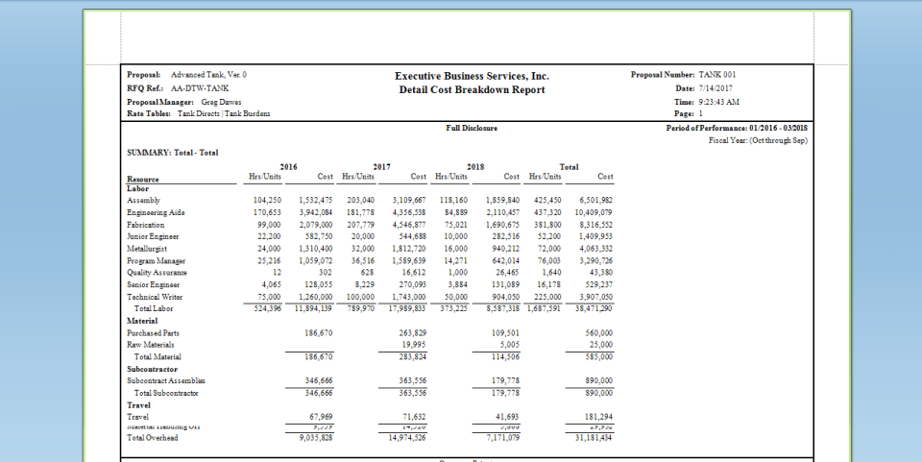Click the proposal number value 'TANK 001'
Image resolution: width=922 pixels, height=462 pixels.
pos(716,75)
